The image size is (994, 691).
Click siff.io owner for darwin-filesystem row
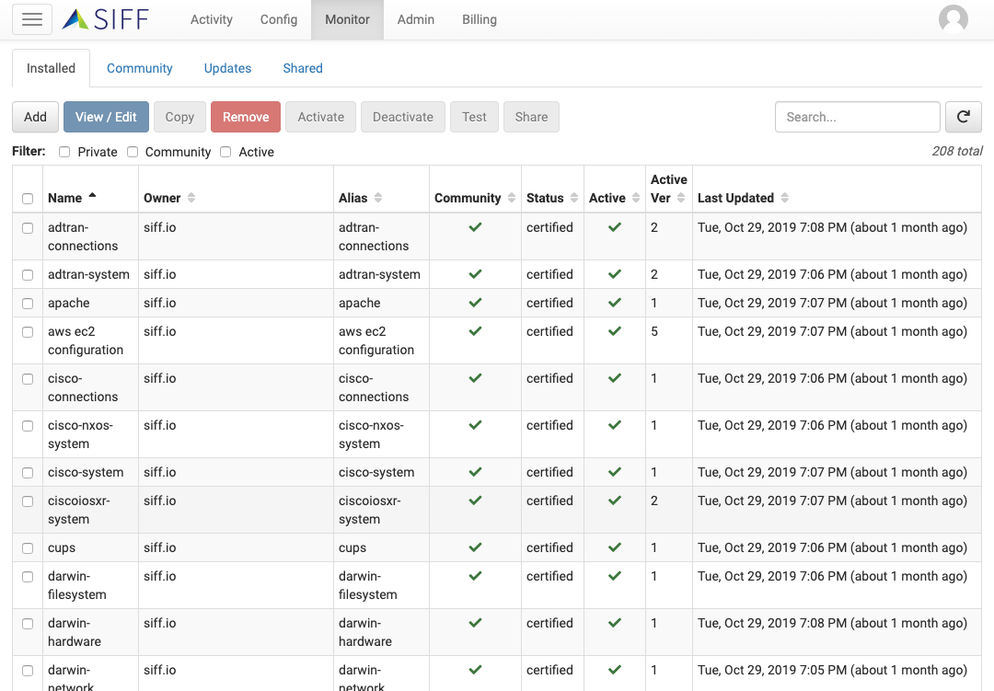tap(160, 576)
